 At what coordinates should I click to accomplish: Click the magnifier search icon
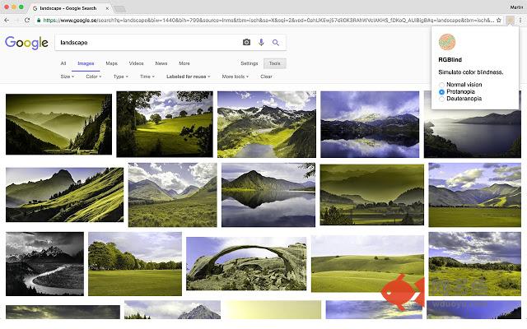pyautogui.click(x=276, y=42)
